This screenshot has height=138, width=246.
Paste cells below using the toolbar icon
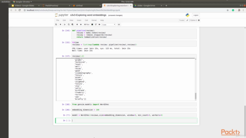coord(73,25)
